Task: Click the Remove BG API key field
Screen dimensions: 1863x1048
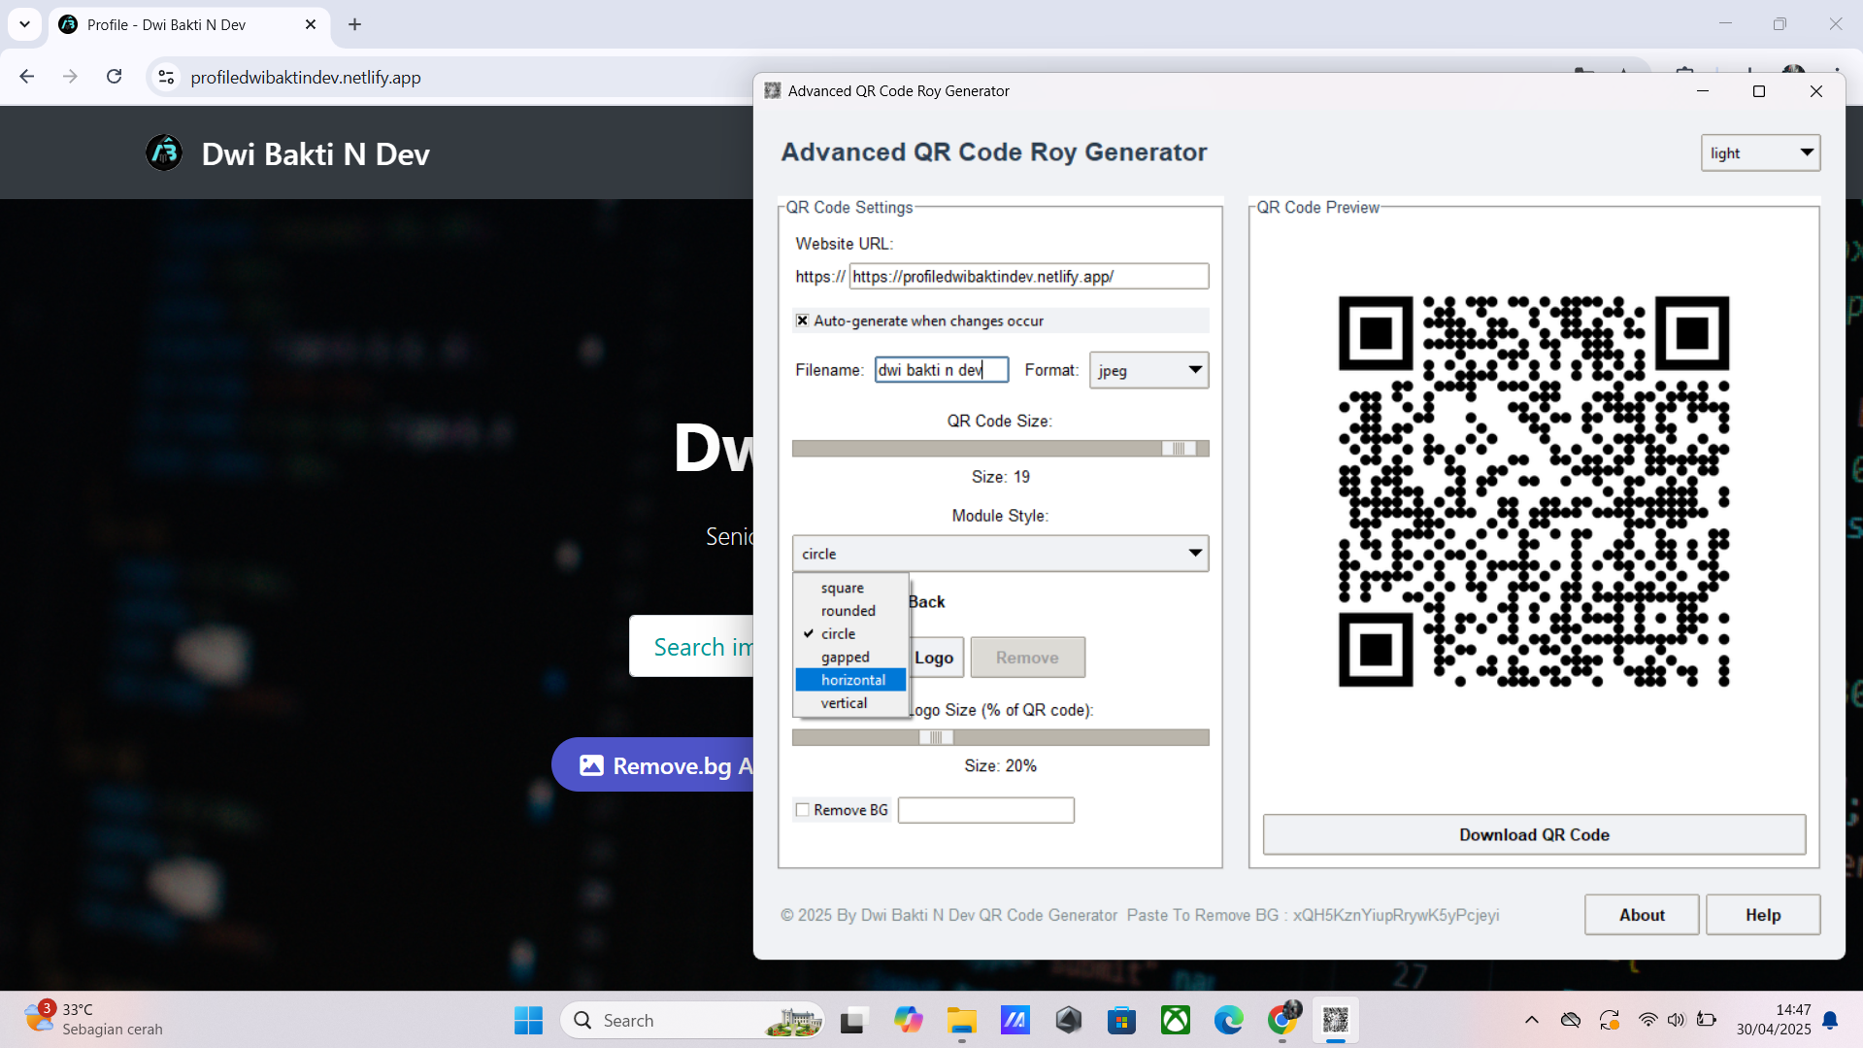Action: click(x=985, y=810)
